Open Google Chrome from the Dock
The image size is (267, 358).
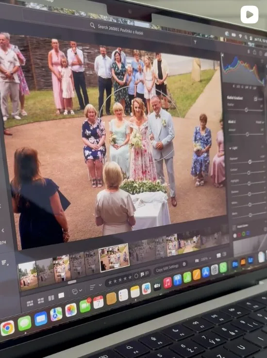8,328
